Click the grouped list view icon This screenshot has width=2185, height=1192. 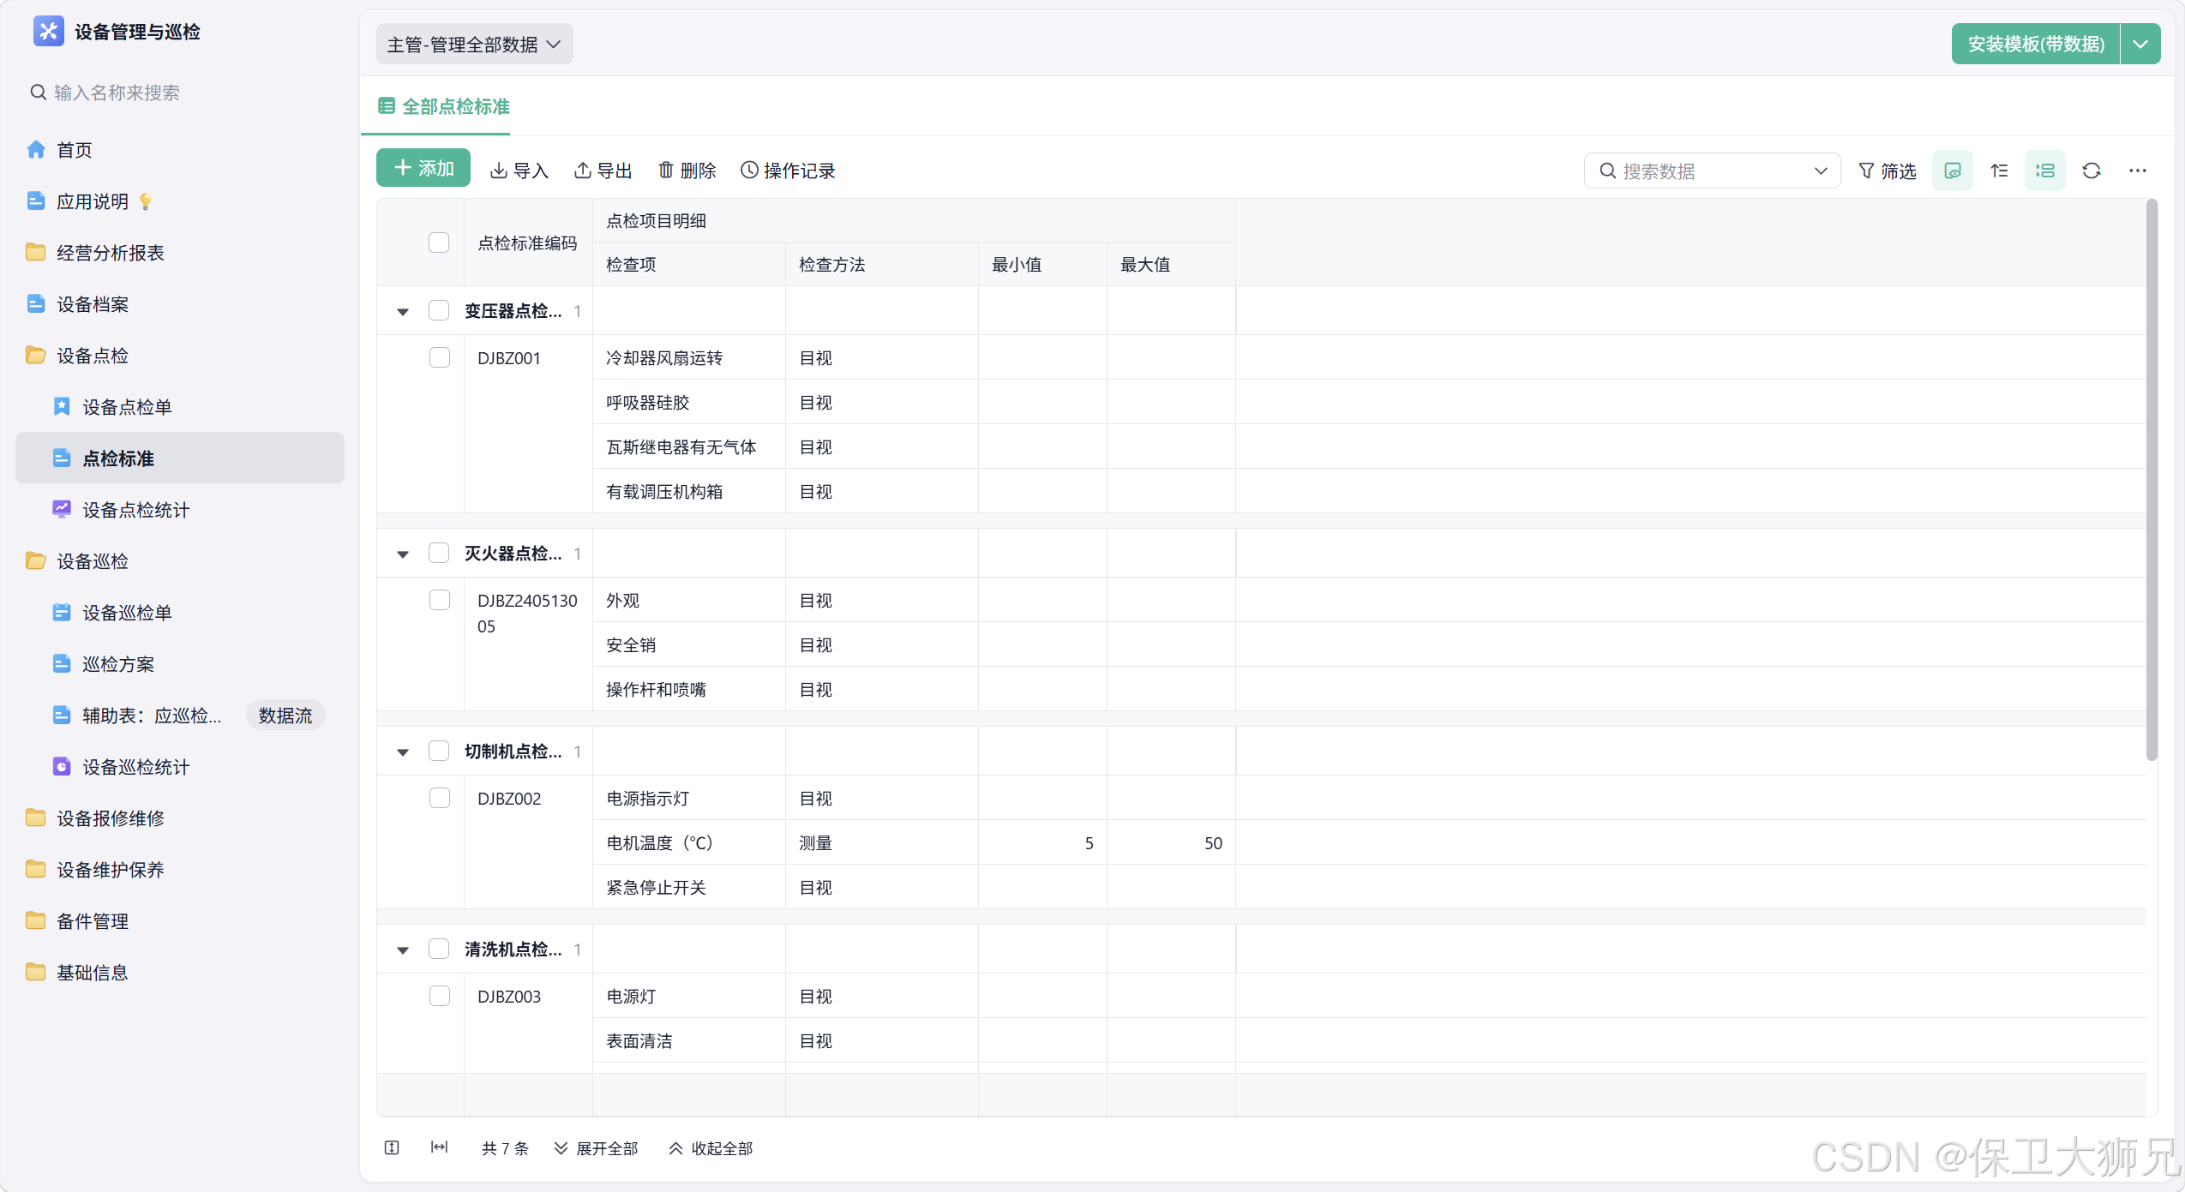point(2045,171)
